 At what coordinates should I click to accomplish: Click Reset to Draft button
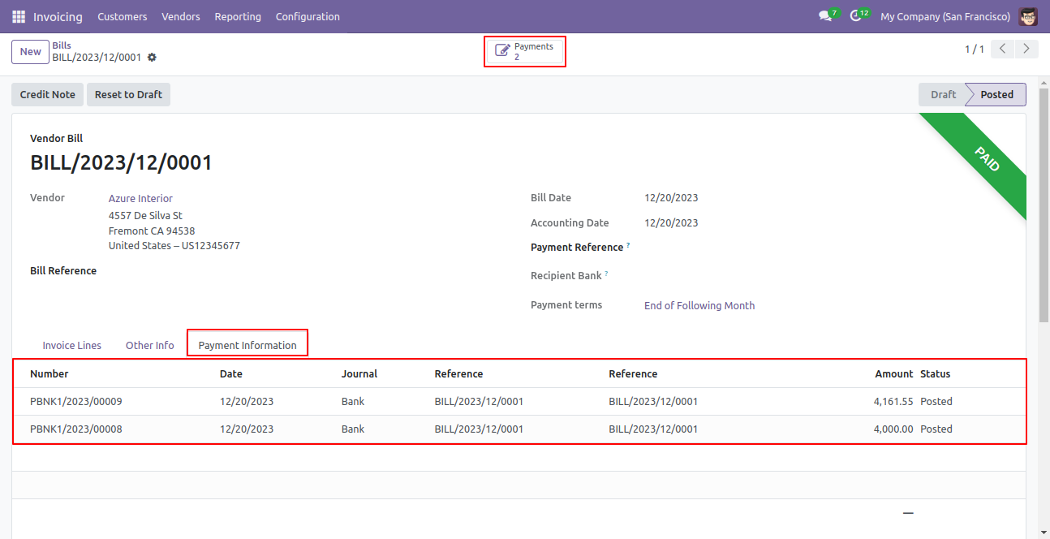pos(128,94)
